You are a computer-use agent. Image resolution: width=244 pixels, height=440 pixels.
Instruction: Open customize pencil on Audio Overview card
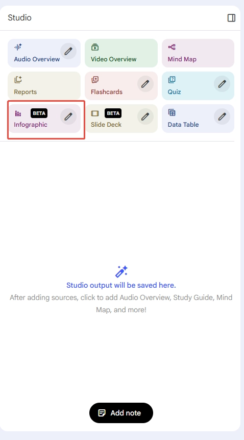coord(68,51)
